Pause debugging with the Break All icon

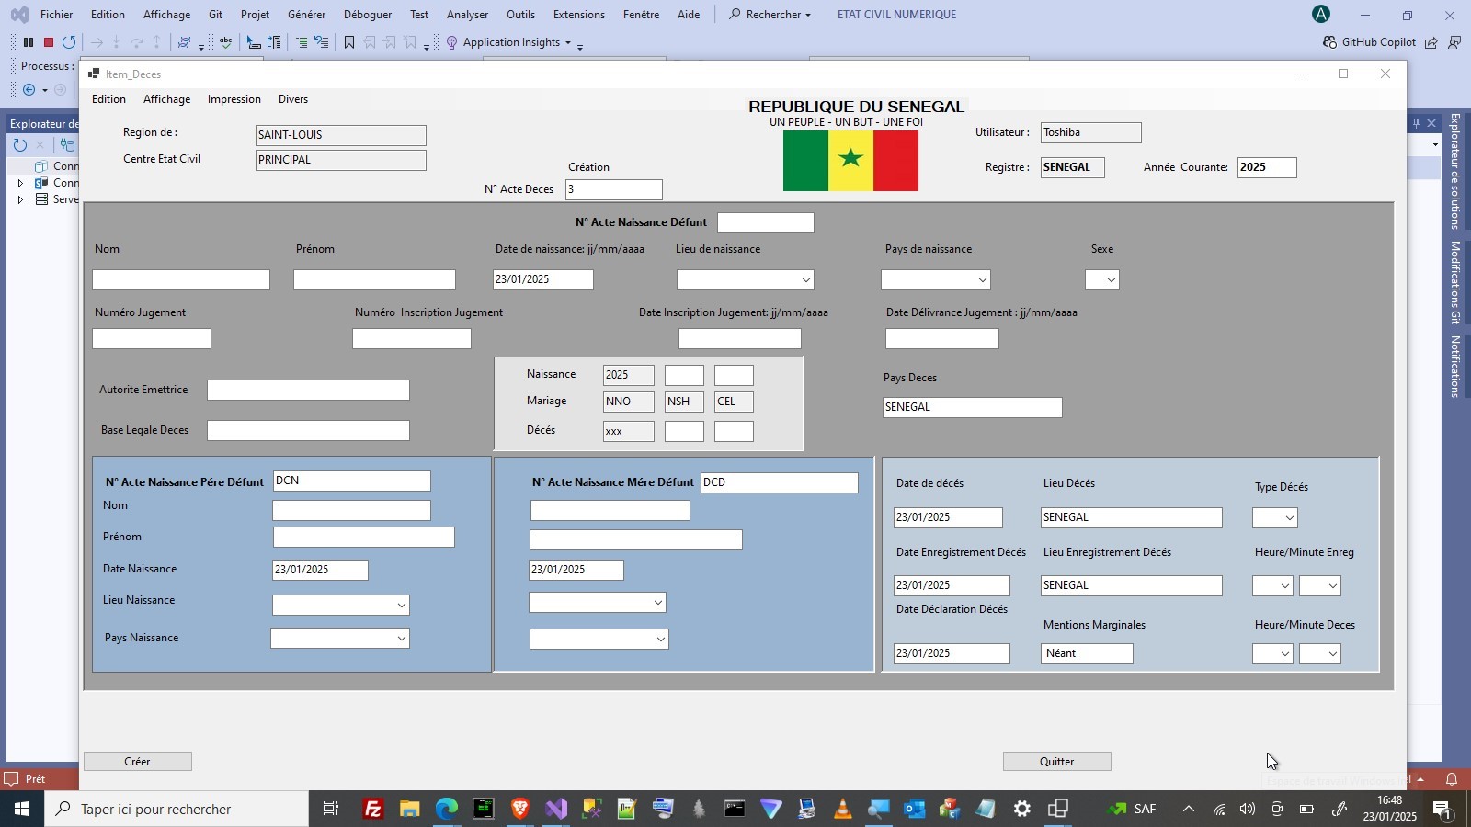point(29,42)
